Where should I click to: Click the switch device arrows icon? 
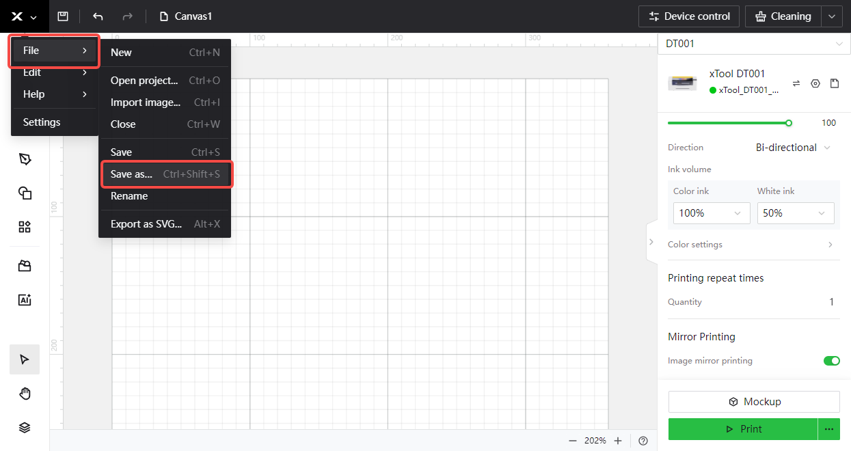pyautogui.click(x=796, y=83)
